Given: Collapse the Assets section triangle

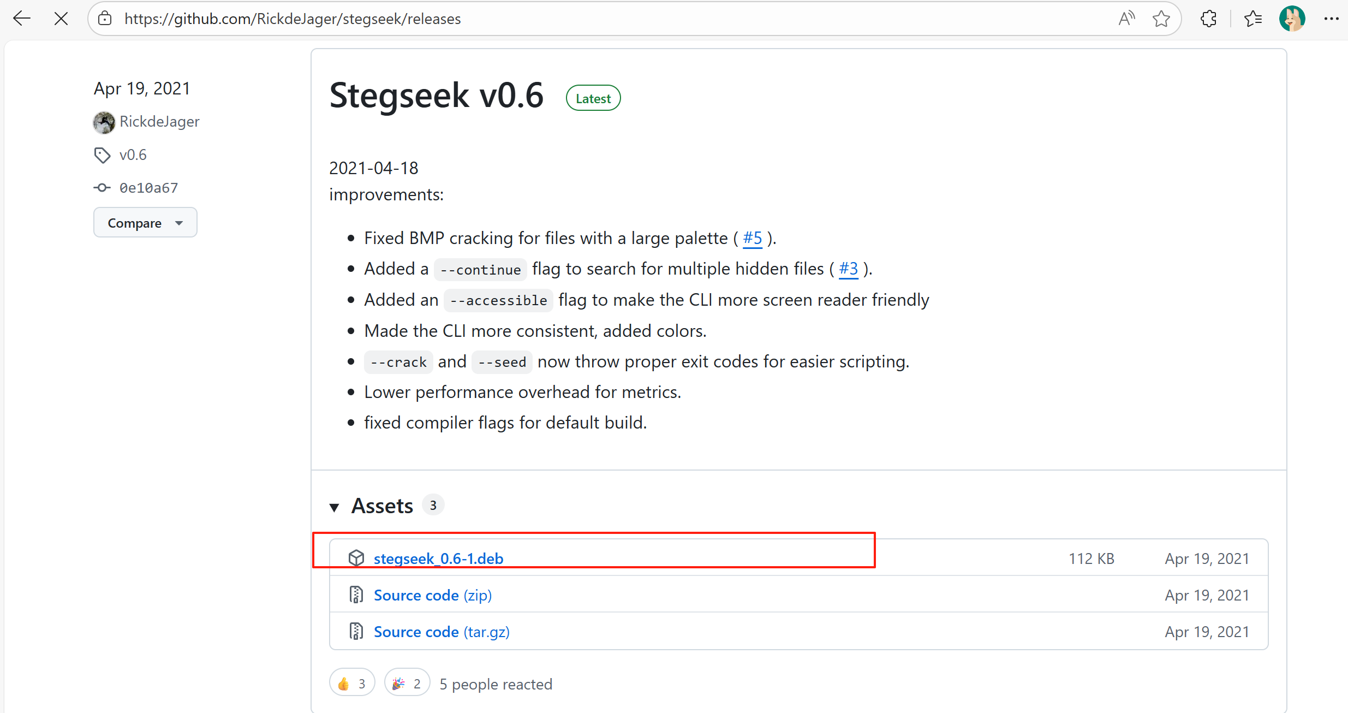Looking at the screenshot, I should point(335,507).
